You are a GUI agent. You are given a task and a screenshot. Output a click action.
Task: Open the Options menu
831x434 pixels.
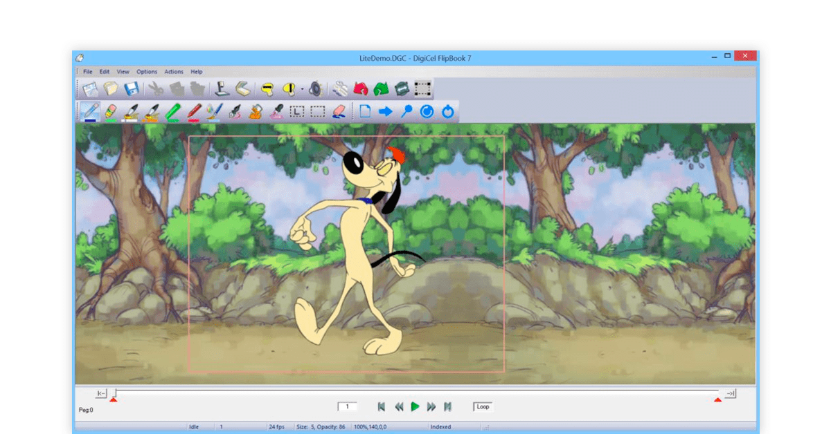147,71
